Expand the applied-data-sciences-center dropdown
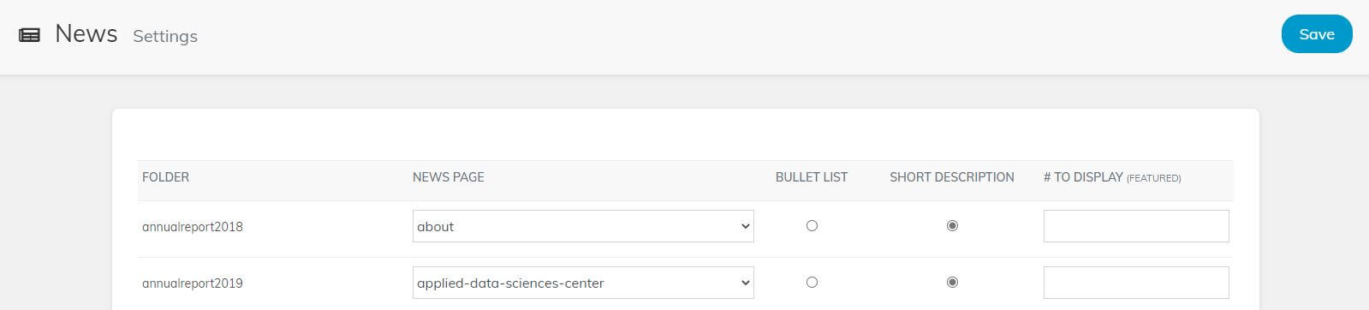1369x310 pixels. [583, 283]
